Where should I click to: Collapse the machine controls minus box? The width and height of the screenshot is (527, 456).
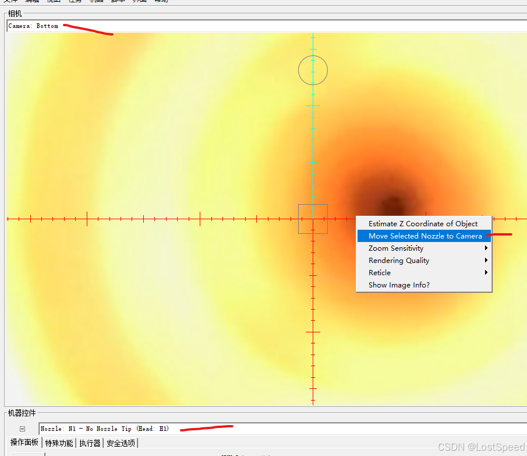22,429
